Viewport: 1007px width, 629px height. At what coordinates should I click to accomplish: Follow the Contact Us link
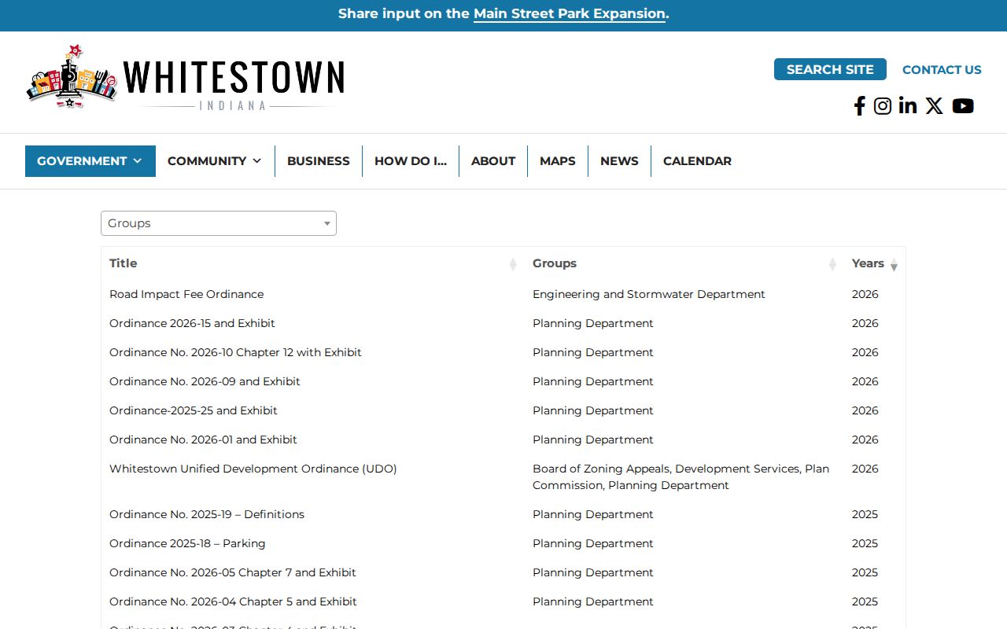(942, 70)
